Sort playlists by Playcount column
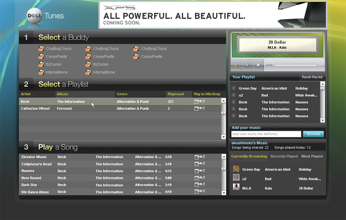346x220 pixels. (176, 94)
